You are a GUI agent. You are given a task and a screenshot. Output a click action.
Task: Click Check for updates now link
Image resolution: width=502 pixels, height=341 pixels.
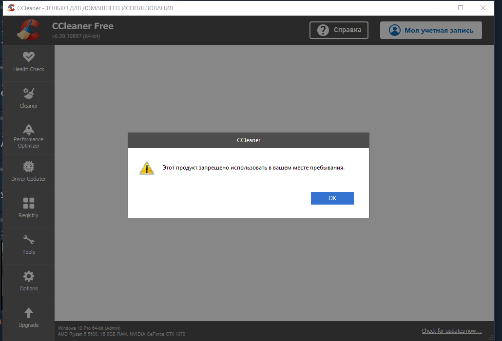point(451,331)
